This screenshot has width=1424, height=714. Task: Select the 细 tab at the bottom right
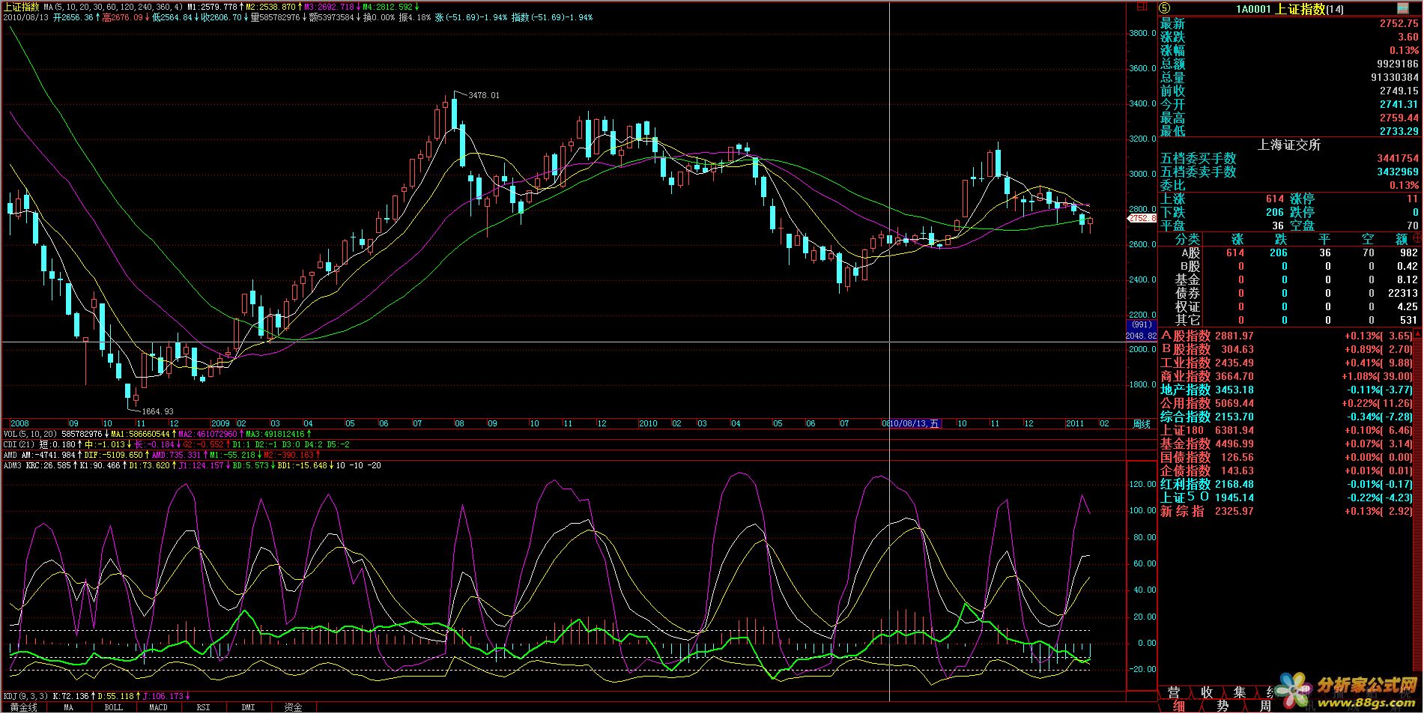click(x=1179, y=707)
